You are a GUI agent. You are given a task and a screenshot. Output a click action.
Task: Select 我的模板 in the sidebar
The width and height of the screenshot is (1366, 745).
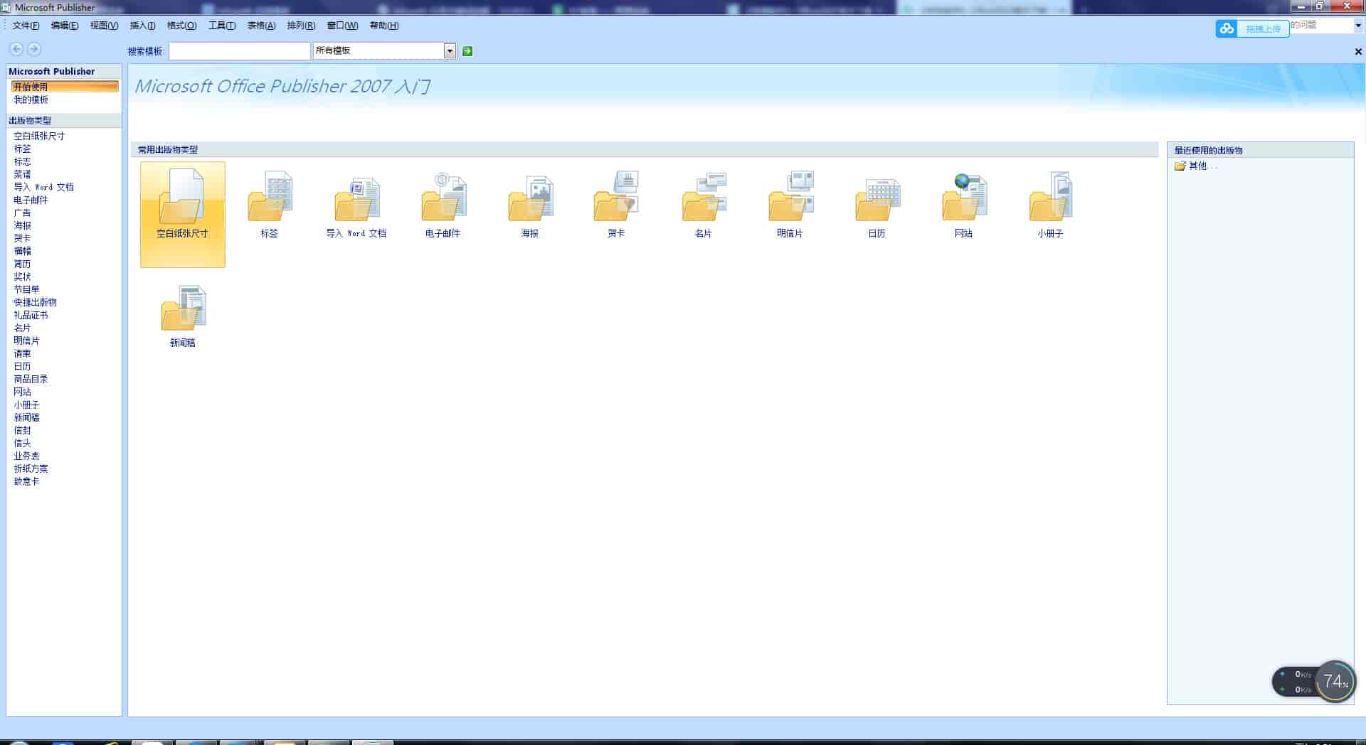[31, 100]
